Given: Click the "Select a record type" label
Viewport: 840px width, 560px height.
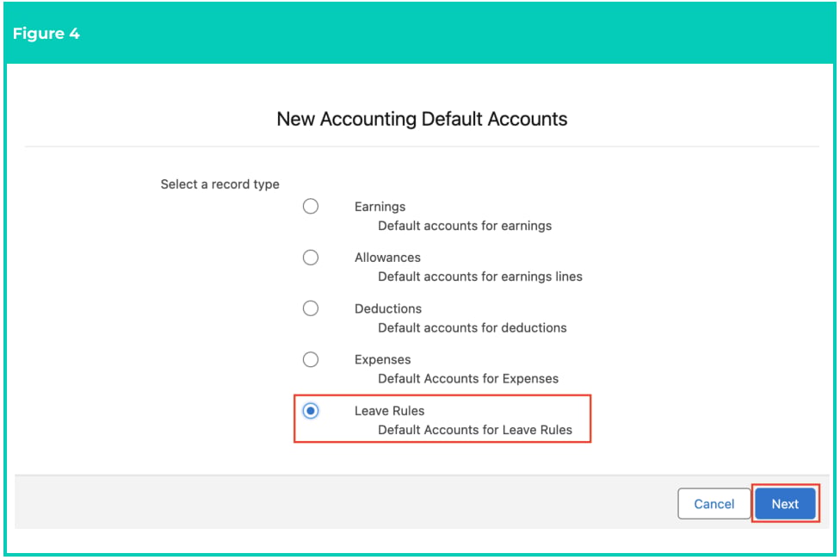Looking at the screenshot, I should [219, 184].
